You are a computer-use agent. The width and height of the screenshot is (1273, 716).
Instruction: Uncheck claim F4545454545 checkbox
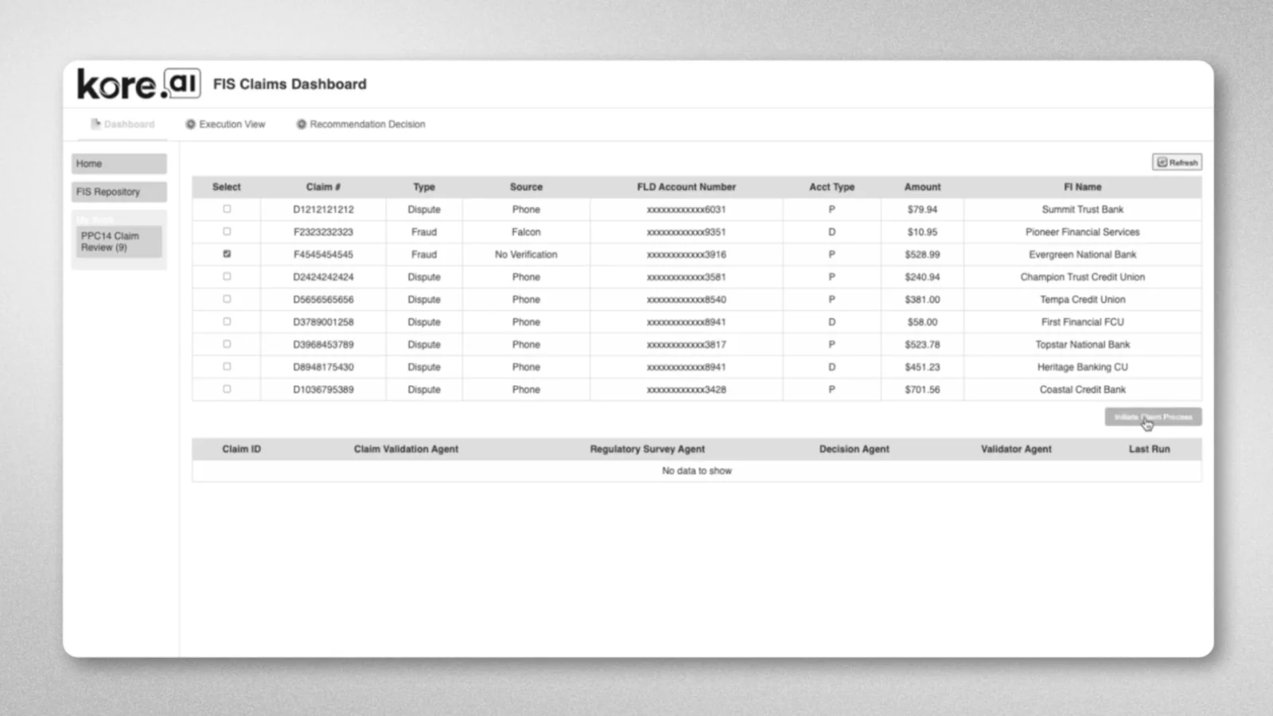(227, 254)
